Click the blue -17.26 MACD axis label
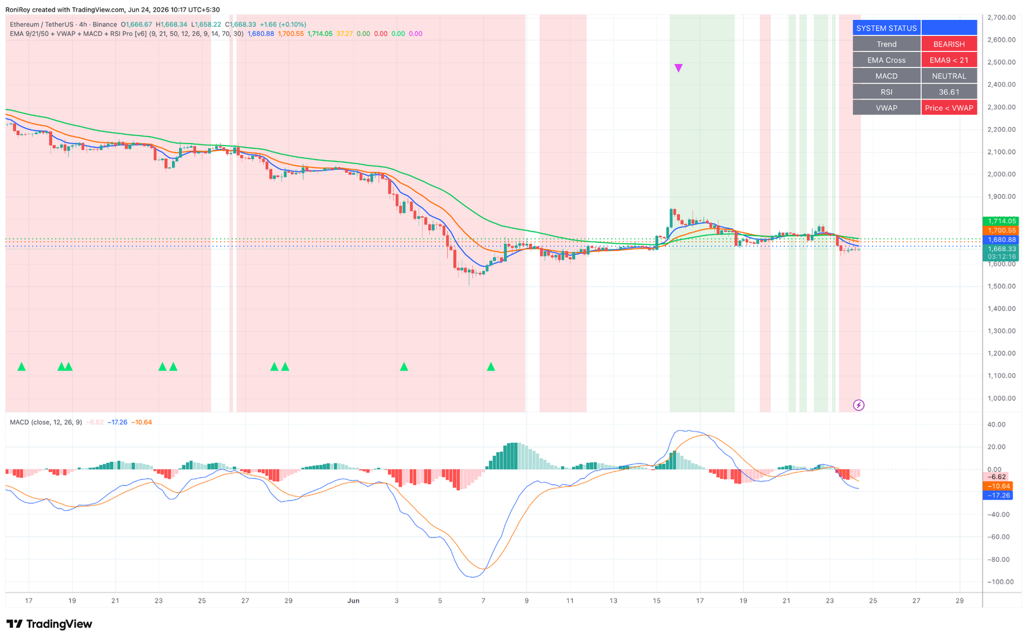 pos(997,495)
